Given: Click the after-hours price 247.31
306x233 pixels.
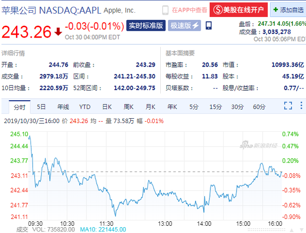Looking at the screenshot, I should (267, 24).
